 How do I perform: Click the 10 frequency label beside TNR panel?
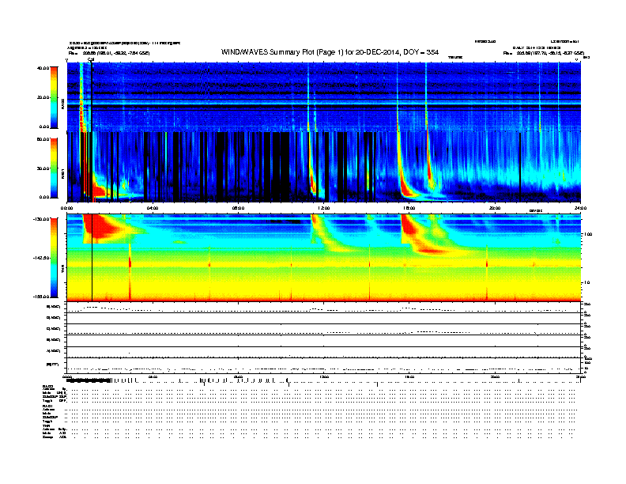click(586, 282)
